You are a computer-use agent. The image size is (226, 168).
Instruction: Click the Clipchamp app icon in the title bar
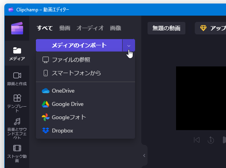pyautogui.click(x=11, y=10)
